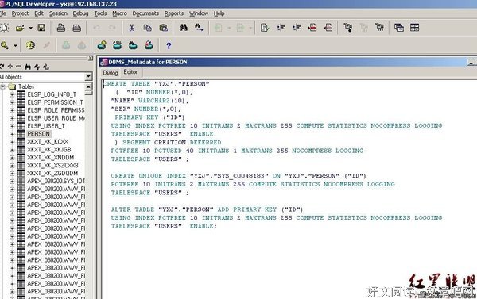Select the Cut scissors icon
This screenshot has width=477, height=299.
click(x=131, y=28)
